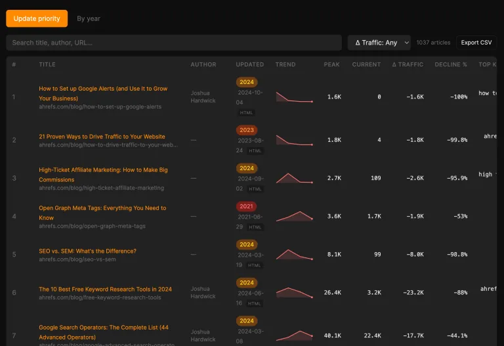
Task: Click the ahrefs.com/blog/high-ticket-affiliate-marketing URL
Action: [x=101, y=188]
